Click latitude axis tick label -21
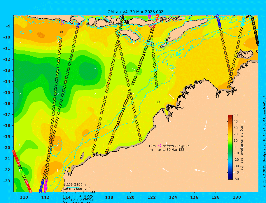The image size is (266, 203). pos(7,159)
